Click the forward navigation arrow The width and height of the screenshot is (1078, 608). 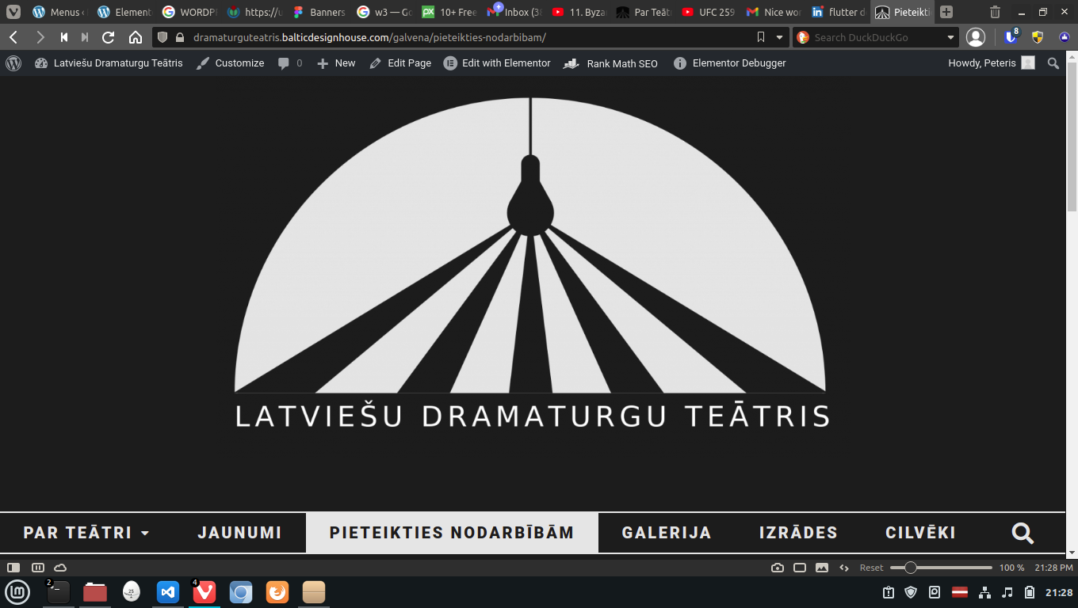(x=40, y=37)
